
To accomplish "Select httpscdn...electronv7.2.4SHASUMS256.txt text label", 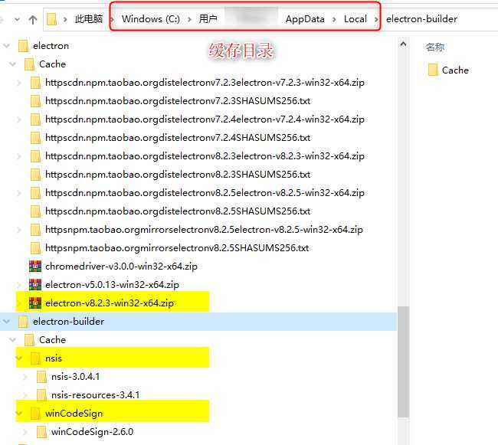I will [178, 138].
